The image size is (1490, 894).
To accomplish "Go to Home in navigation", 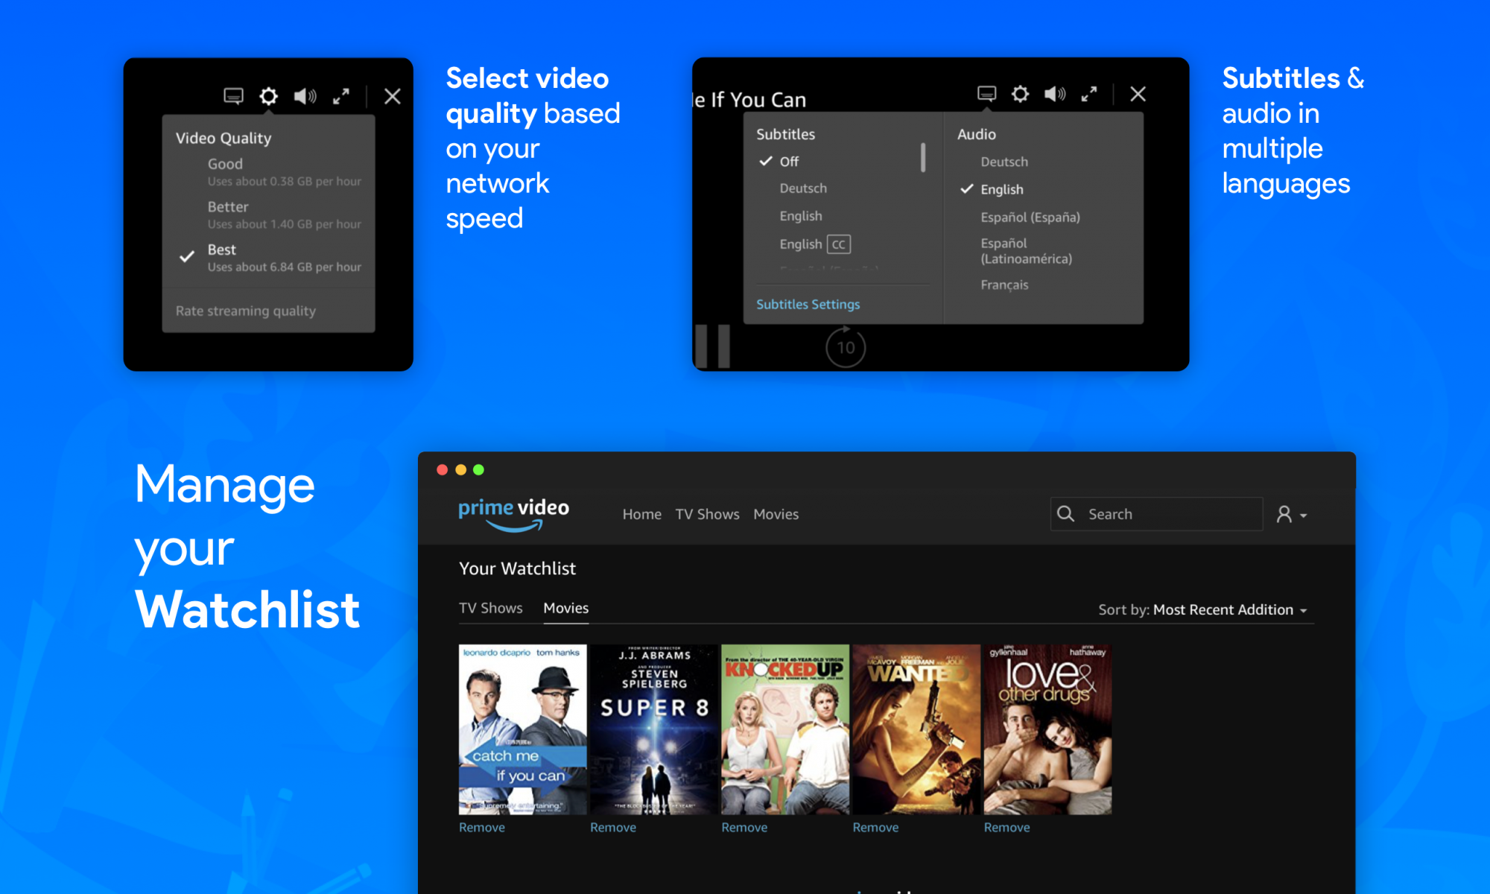I will 642,514.
